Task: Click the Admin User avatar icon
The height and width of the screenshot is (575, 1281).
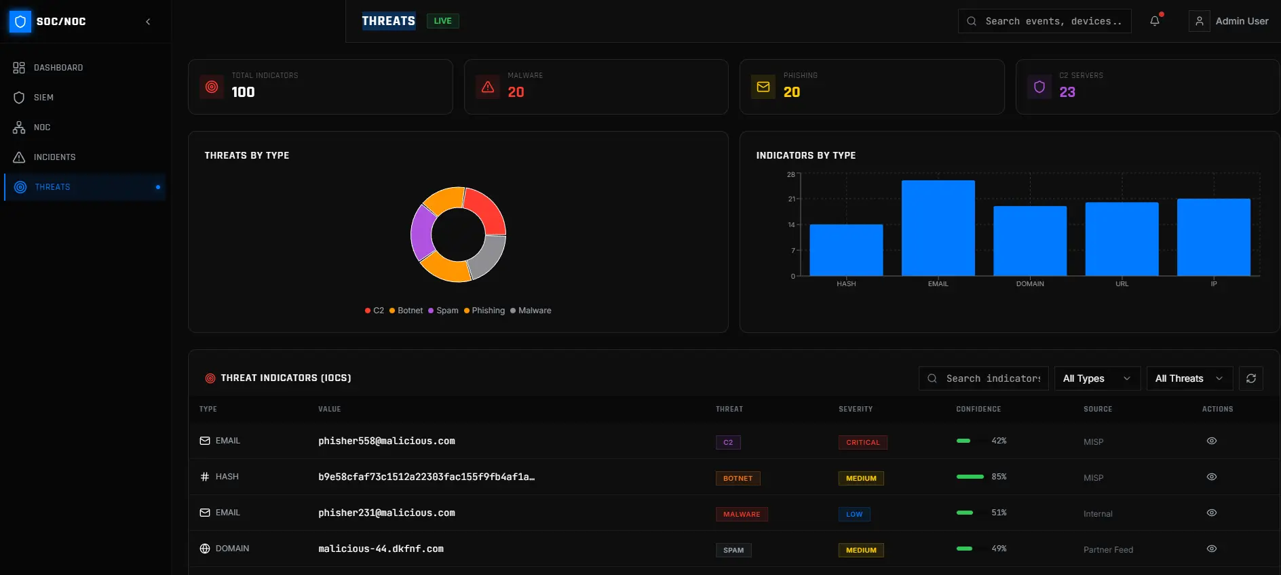Action: coord(1200,21)
